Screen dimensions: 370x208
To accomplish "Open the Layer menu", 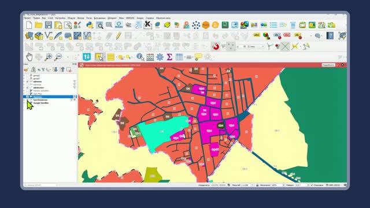I will [x=50, y=18].
